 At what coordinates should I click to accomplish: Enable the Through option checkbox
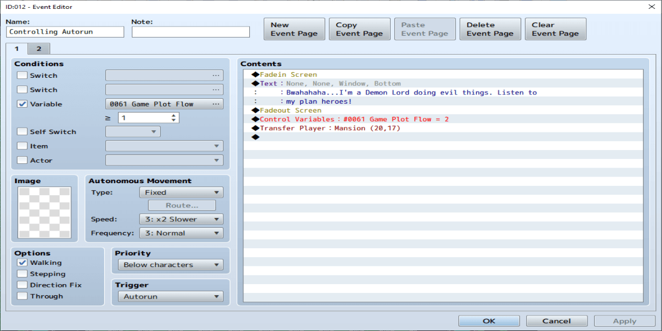[x=22, y=296]
